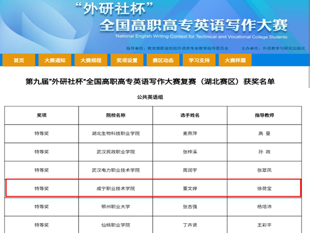Select the 武汉民政职业学院 cell
Image resolution: width=310 pixels, height=233 pixels.
point(116,152)
